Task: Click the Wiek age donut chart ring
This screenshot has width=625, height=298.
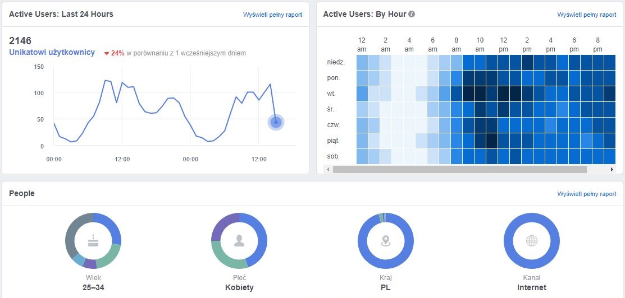Action: 93,241
